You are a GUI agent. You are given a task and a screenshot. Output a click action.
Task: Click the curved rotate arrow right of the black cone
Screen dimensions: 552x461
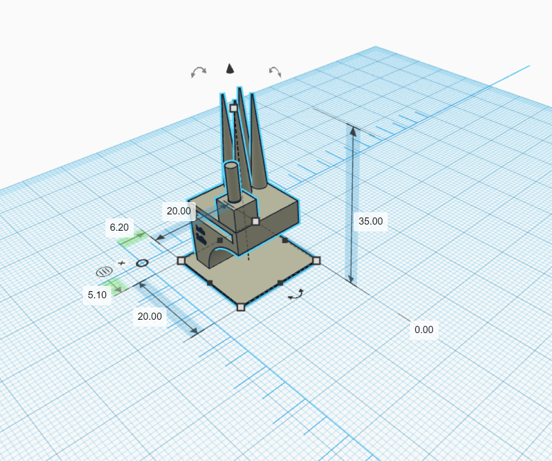(275, 72)
